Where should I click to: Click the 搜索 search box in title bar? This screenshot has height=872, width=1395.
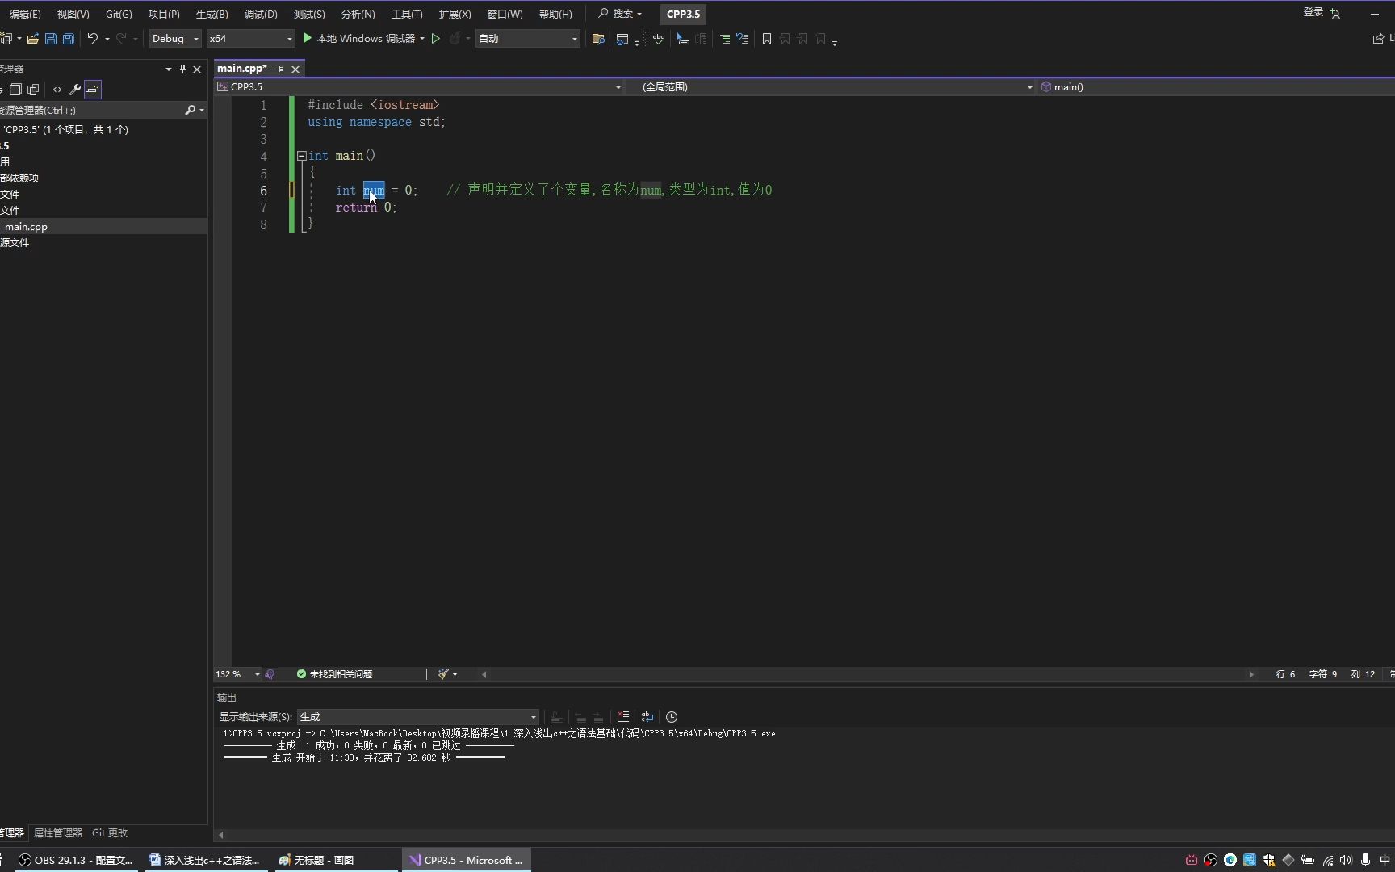pyautogui.click(x=620, y=14)
